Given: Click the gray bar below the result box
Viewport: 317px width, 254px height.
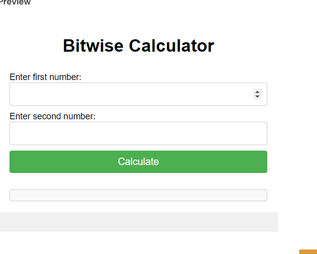Looking at the screenshot, I should click(139, 222).
